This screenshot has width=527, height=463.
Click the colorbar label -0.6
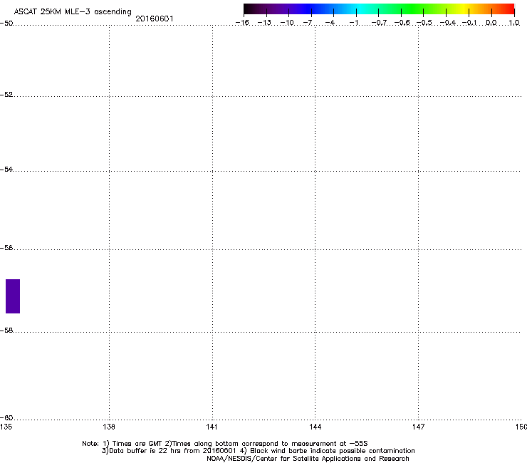(402, 23)
